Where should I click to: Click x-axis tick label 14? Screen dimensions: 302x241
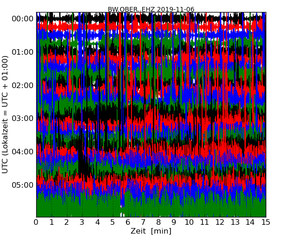click(250, 222)
